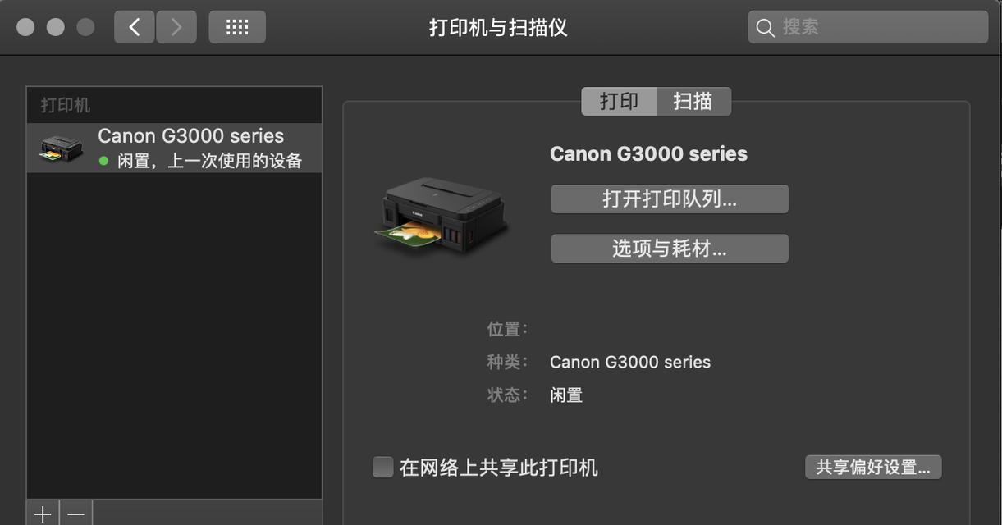Viewport: 1002px width, 525px height.
Task: Open 共享偏好设置 button
Action: tap(873, 468)
